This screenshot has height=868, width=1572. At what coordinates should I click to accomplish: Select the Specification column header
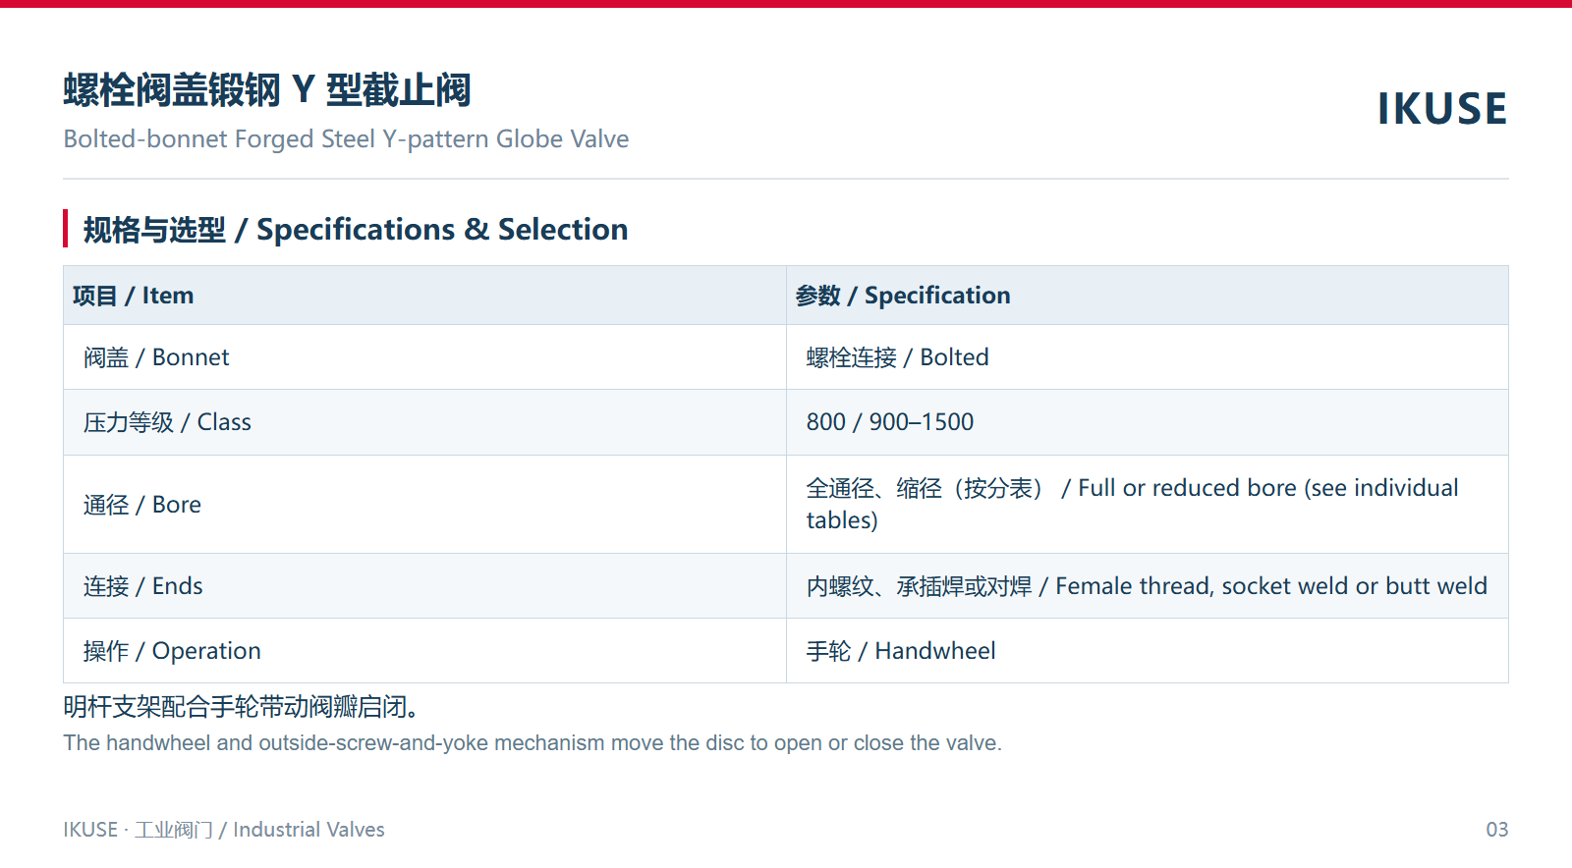1148,296
